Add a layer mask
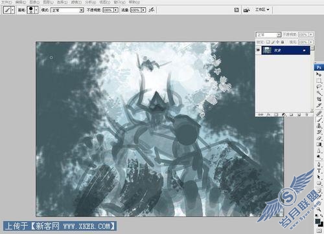The width and height of the screenshot is (324, 234). [x=276, y=114]
